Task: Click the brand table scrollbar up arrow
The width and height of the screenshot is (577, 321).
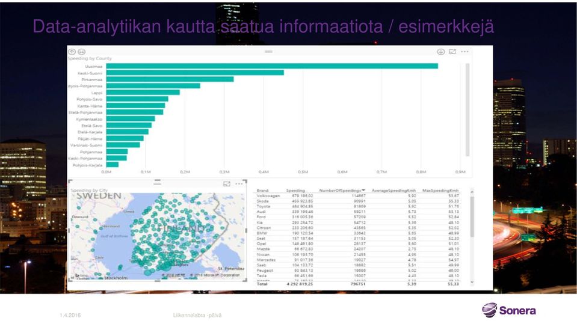Action: (x=472, y=192)
